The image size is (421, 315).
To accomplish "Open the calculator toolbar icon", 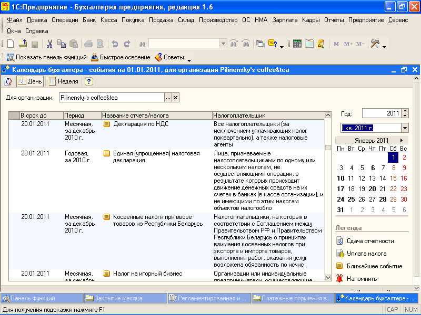I will (297, 44).
